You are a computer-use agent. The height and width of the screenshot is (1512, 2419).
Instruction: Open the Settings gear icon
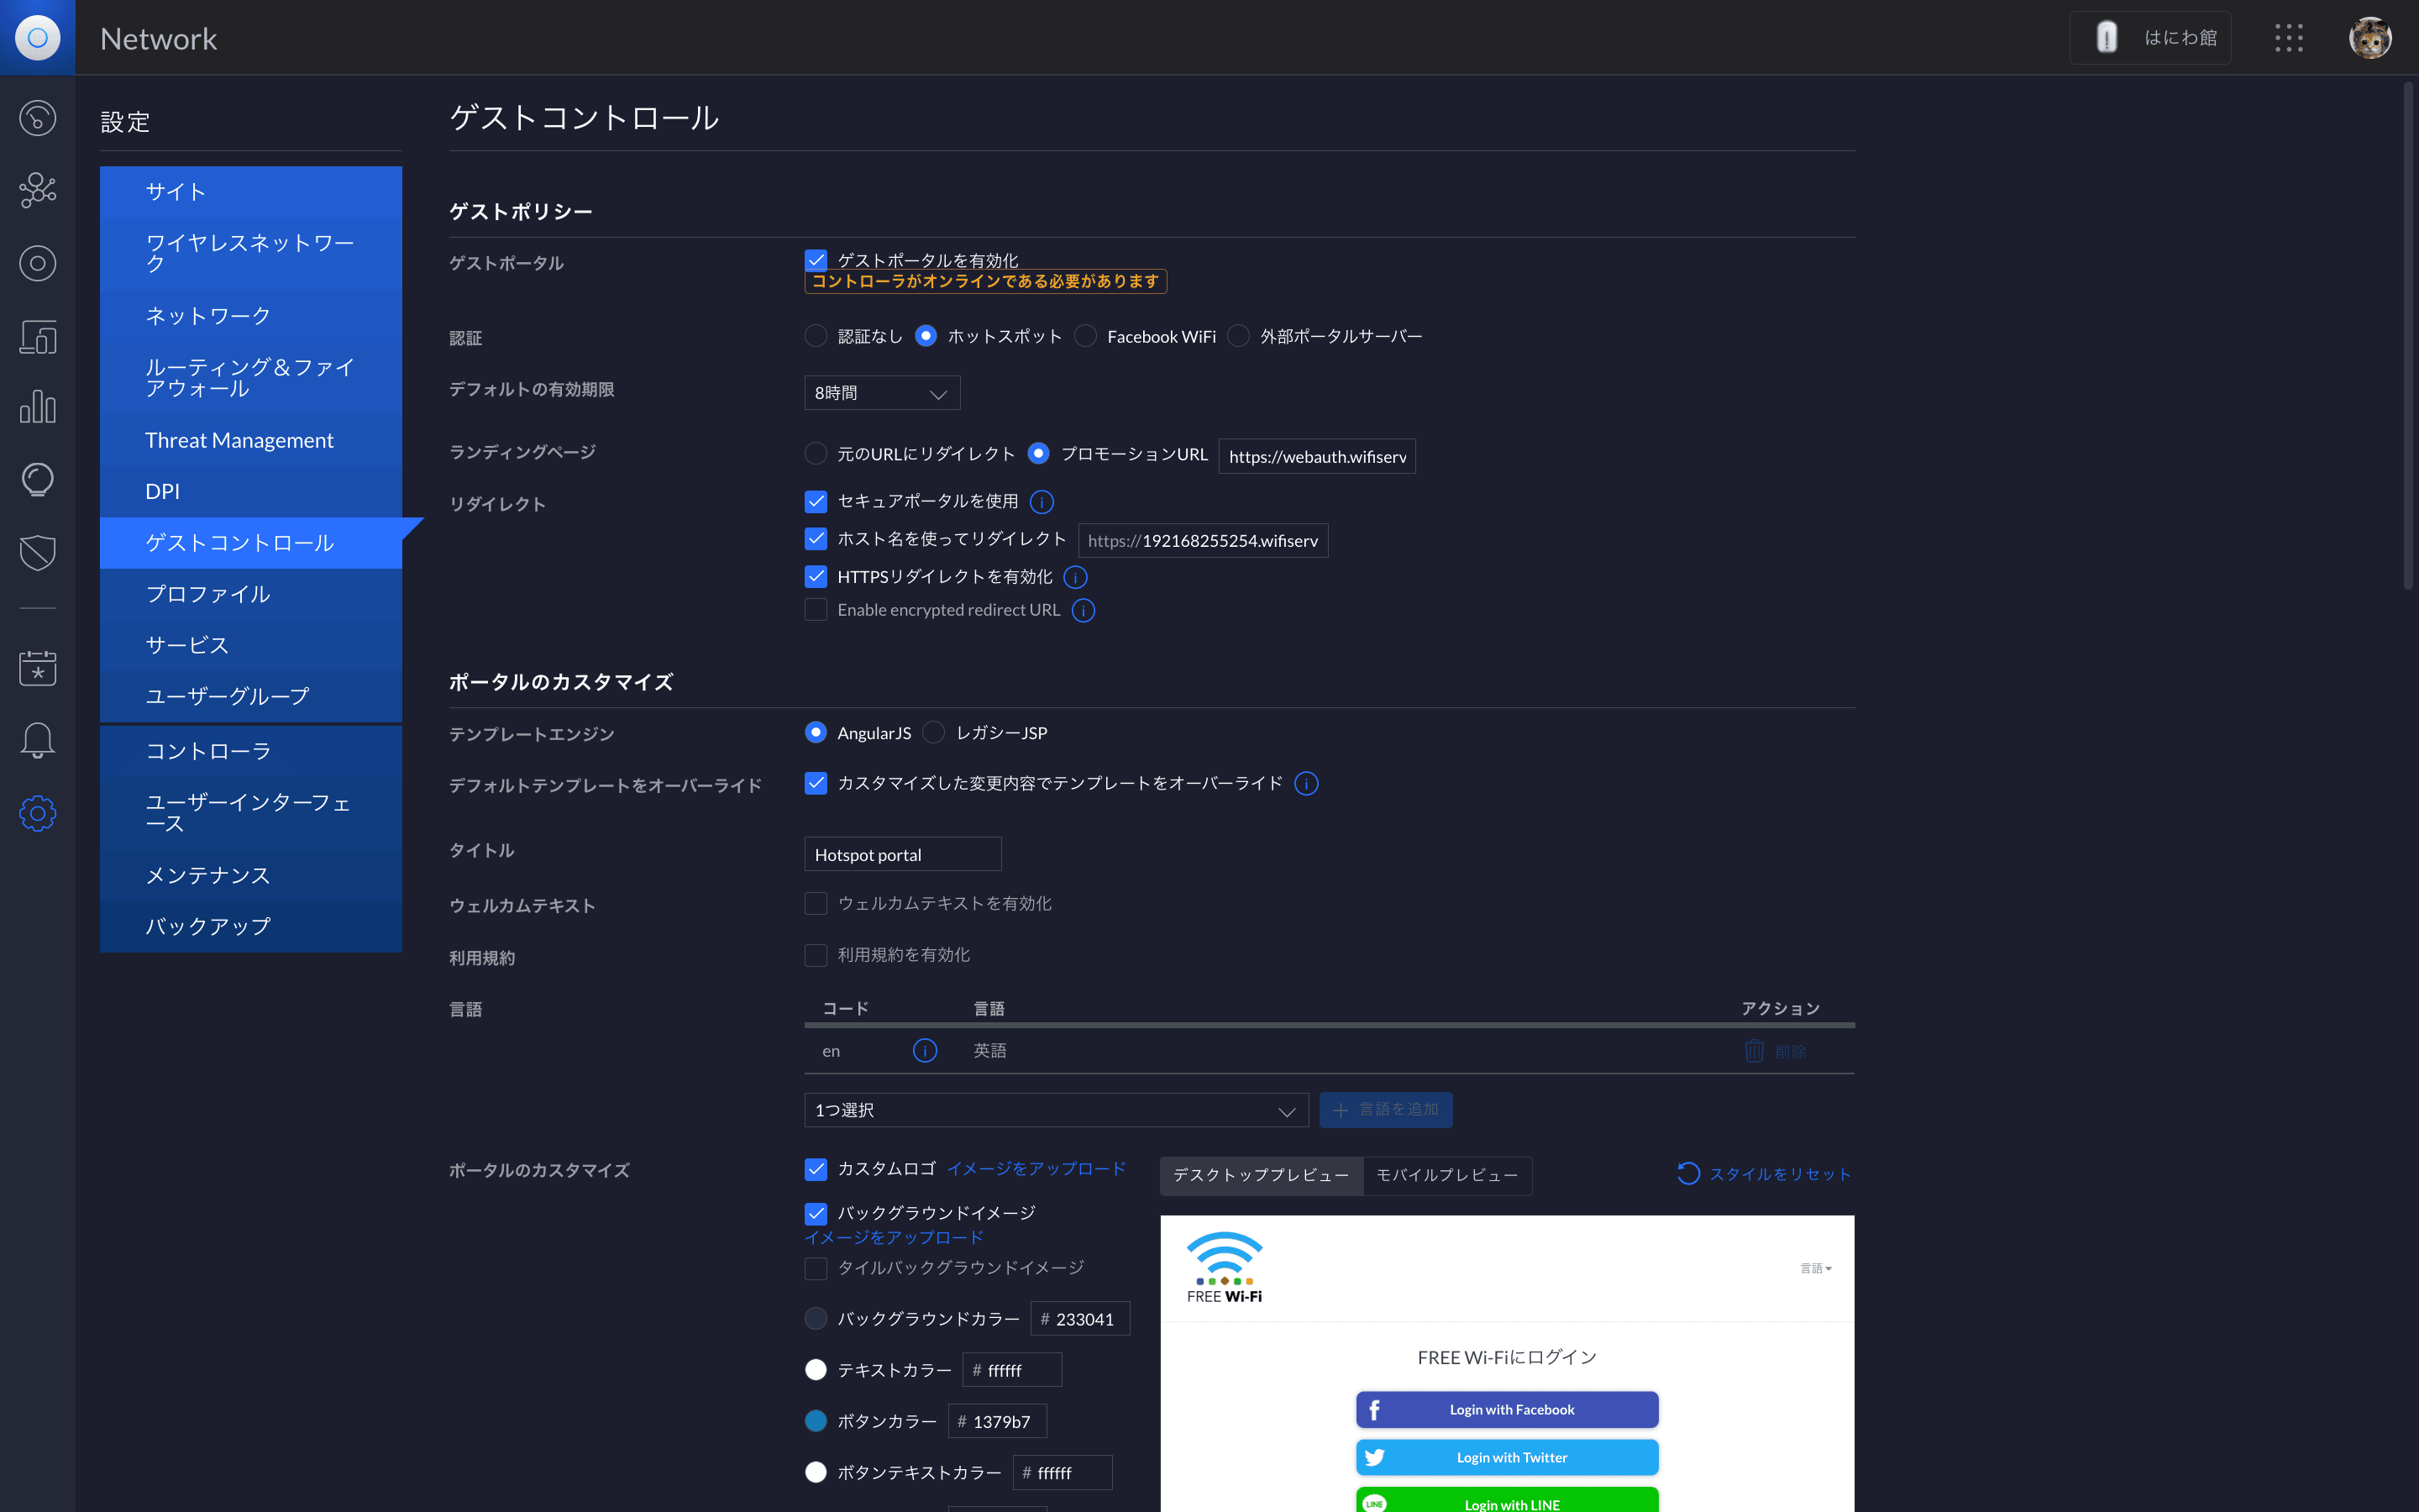coord(37,813)
